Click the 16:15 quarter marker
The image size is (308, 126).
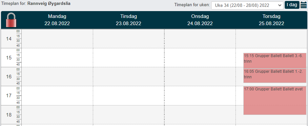[18, 74]
